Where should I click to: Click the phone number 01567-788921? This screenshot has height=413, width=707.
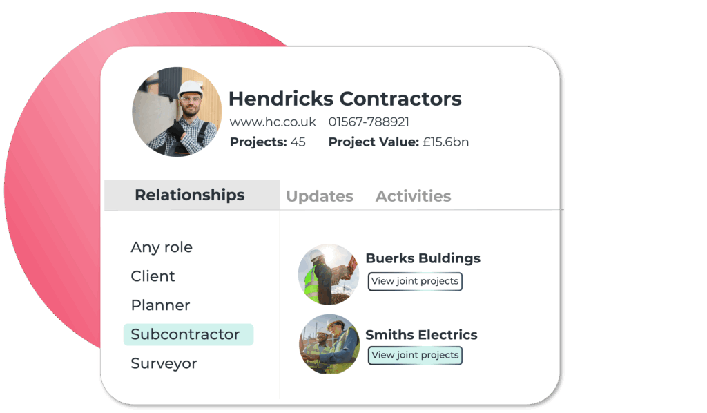point(369,122)
